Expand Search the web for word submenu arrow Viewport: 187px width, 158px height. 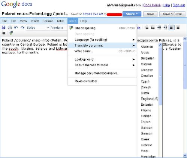pos(133,65)
